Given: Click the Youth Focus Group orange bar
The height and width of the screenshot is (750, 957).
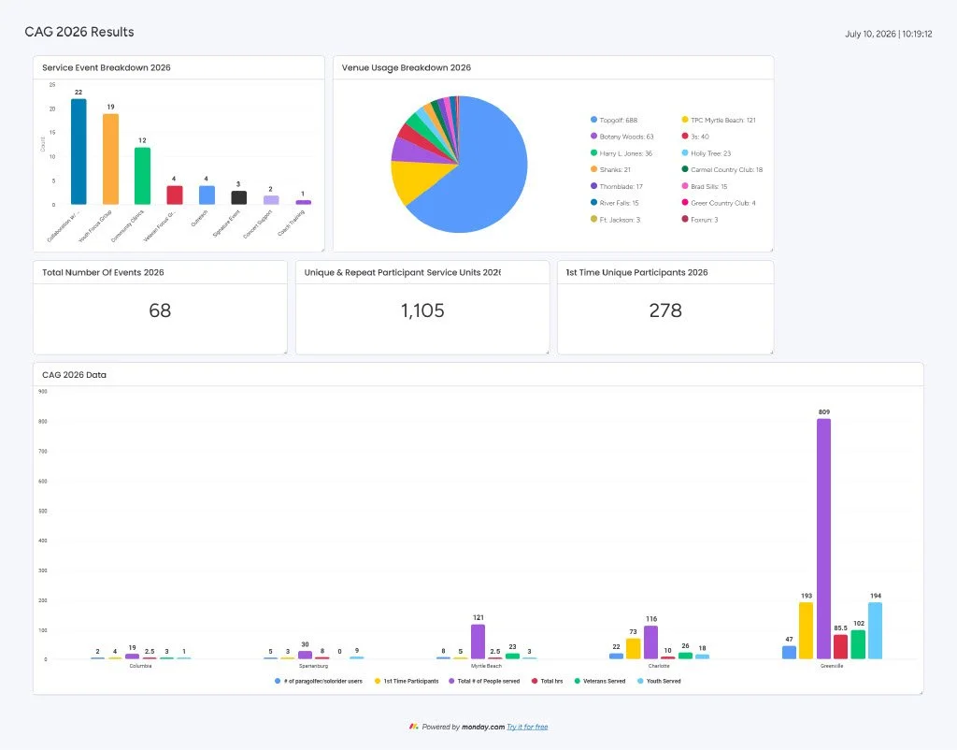Looking at the screenshot, I should 110,159.
